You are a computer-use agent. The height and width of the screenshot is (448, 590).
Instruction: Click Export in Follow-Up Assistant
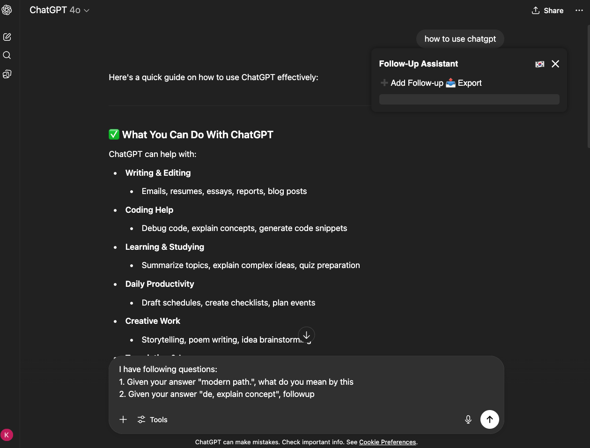click(x=464, y=83)
